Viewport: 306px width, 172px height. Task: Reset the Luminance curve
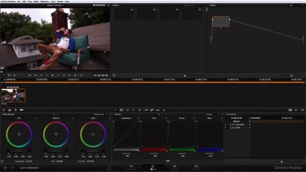point(138,118)
